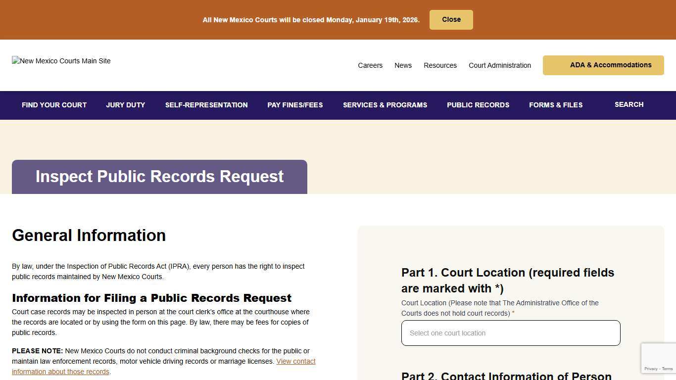Open reCAPTCHA Privacy policy

tap(652, 369)
